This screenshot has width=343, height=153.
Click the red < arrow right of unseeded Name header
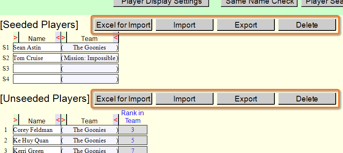click(58, 120)
